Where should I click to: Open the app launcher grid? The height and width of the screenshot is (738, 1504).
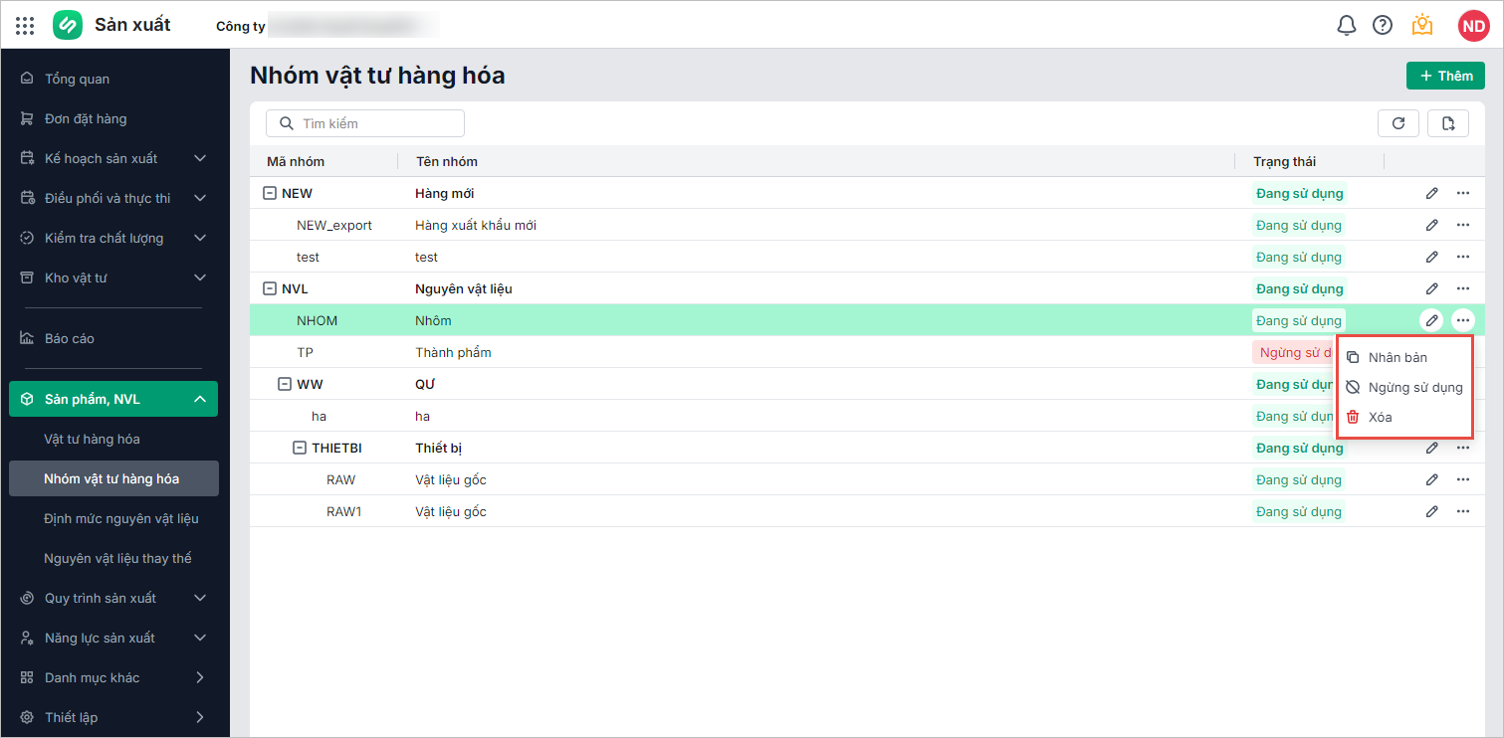click(x=25, y=25)
